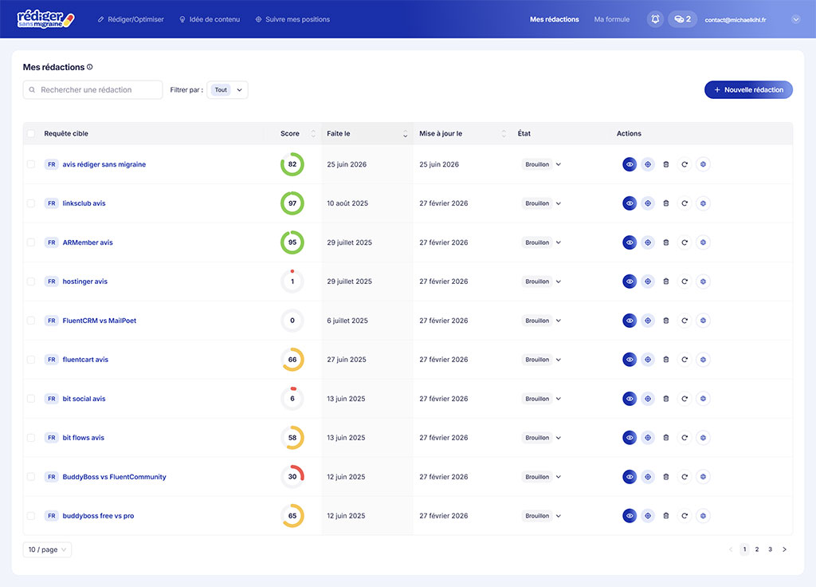This screenshot has height=587, width=816.
Task: Focus the 'Rechercher une rédaction' search field
Action: 92,89
